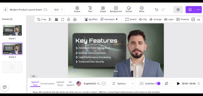Click the music note on Scene 1
This screenshot has height=96, width=203.
pyautogui.click(x=20, y=34)
